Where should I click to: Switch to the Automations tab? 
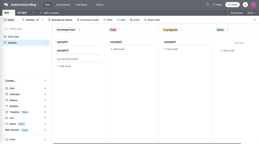pos(63,5)
